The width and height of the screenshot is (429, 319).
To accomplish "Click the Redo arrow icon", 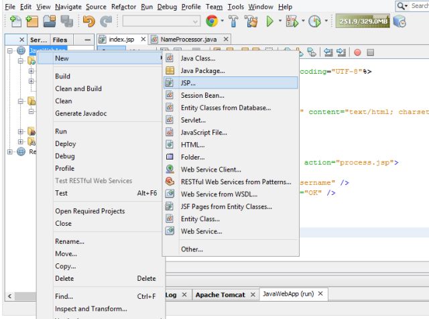I will [x=106, y=21].
